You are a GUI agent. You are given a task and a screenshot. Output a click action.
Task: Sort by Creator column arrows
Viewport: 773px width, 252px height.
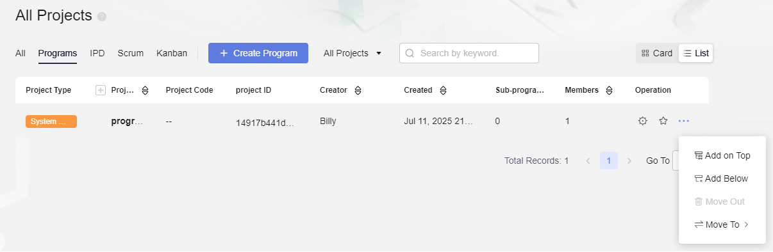tap(358, 90)
